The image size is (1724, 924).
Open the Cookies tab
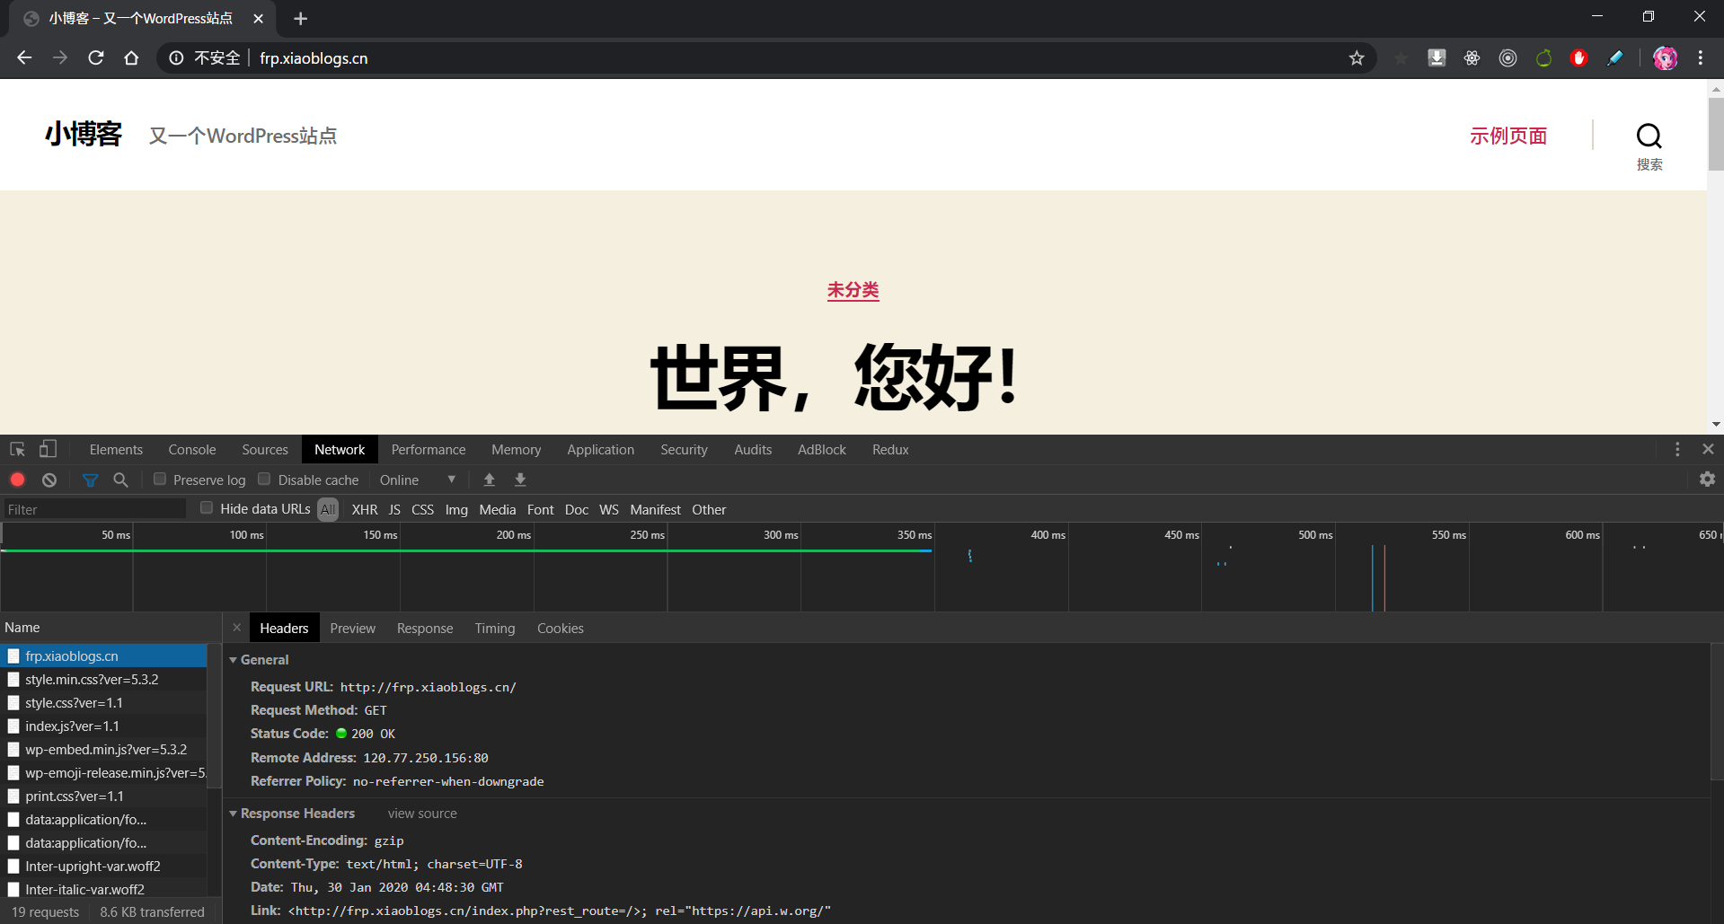click(561, 628)
